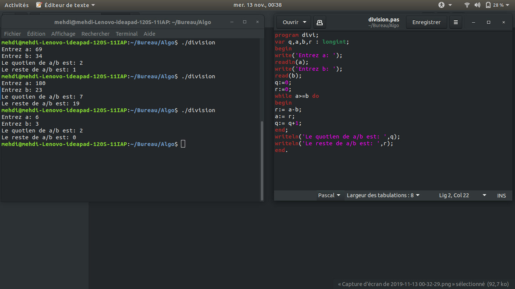The height and width of the screenshot is (289, 515).
Task: Click the final 'end.' line in the editor
Action: [281, 150]
